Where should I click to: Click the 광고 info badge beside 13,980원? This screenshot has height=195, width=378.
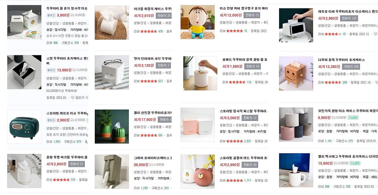51,70
